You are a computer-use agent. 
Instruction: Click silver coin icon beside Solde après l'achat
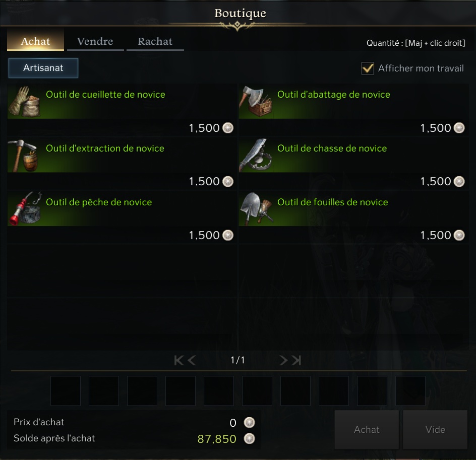pos(249,438)
